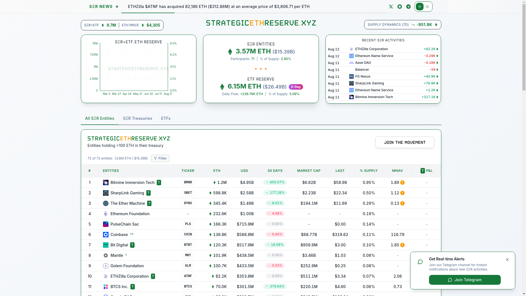Open the X (Twitter) social link
Image resolution: width=526 pixels, height=296 pixels.
[x=391, y=7]
